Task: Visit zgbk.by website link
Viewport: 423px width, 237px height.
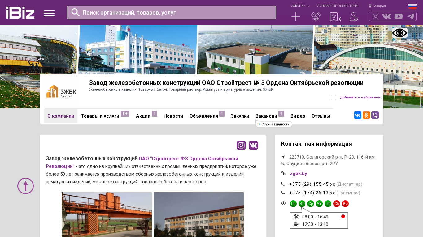Action: click(x=299, y=173)
